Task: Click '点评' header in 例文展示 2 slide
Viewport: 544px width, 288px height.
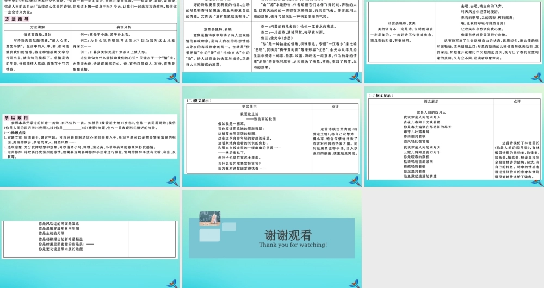Action: [x=517, y=101]
